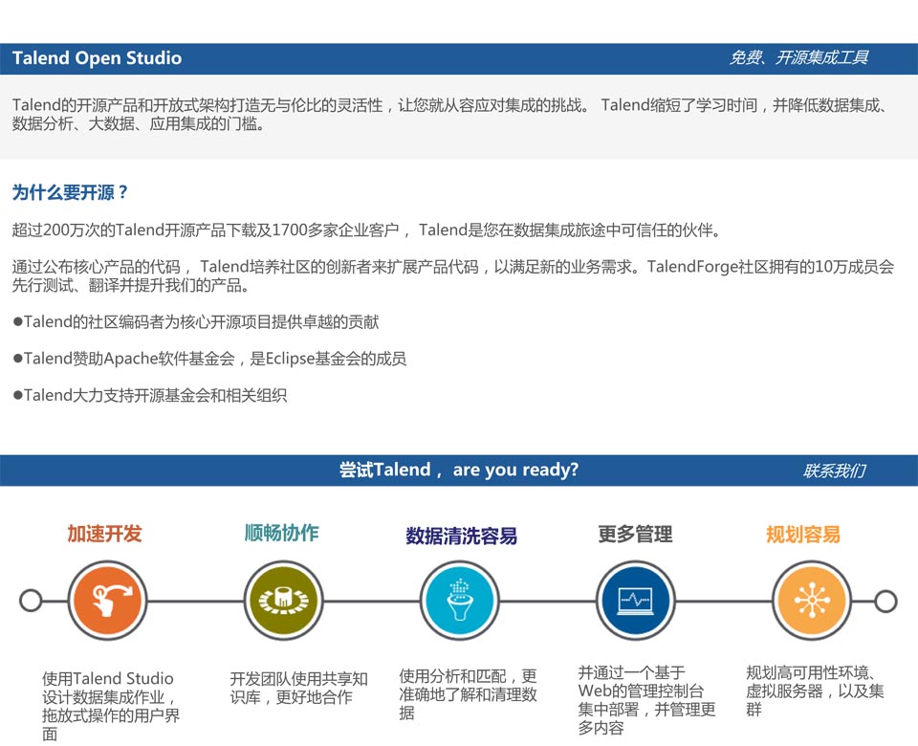918x746 pixels.
Task: Click the Talend大力支持开源基金会 bullet item
Action: coord(150,395)
